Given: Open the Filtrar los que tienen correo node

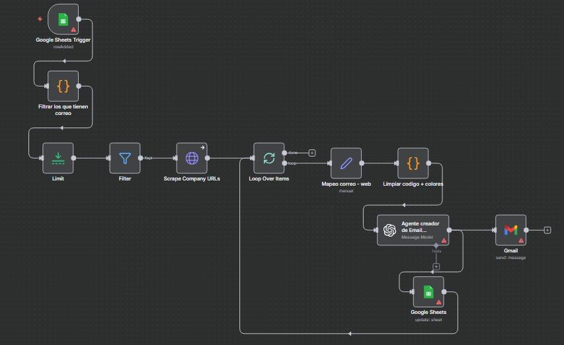Looking at the screenshot, I should point(63,86).
